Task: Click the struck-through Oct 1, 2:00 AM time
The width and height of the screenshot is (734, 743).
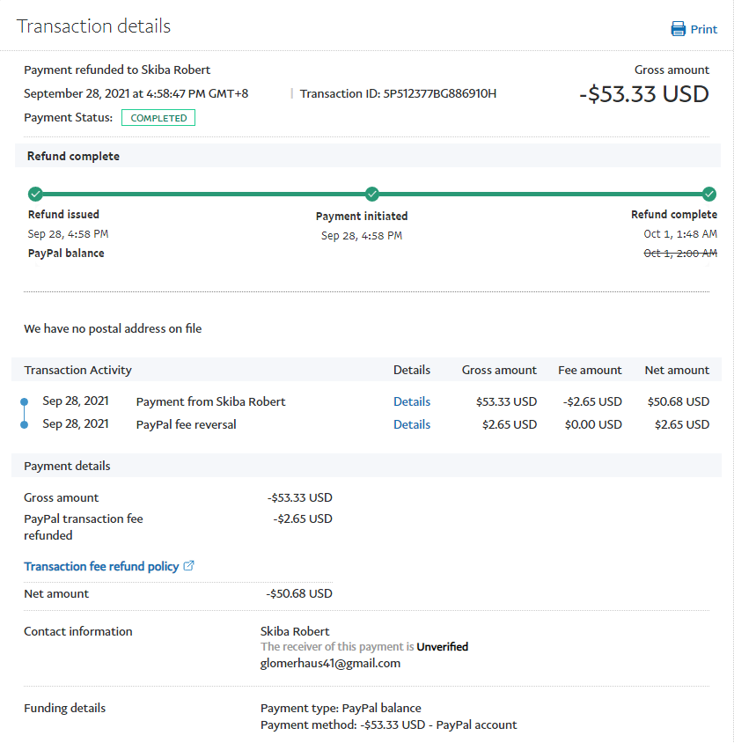Action: (x=679, y=253)
